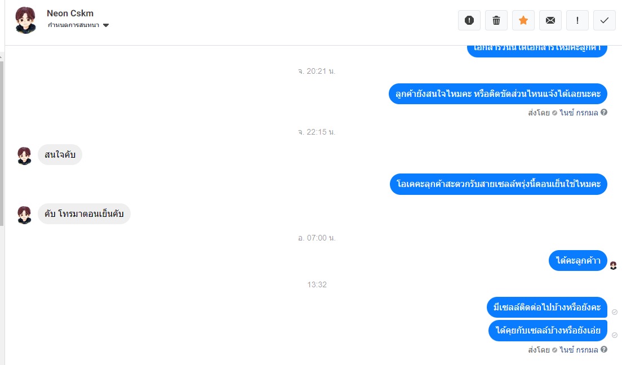Select the สนใจคับ message bubble
The image size is (622, 365).
[60, 155]
